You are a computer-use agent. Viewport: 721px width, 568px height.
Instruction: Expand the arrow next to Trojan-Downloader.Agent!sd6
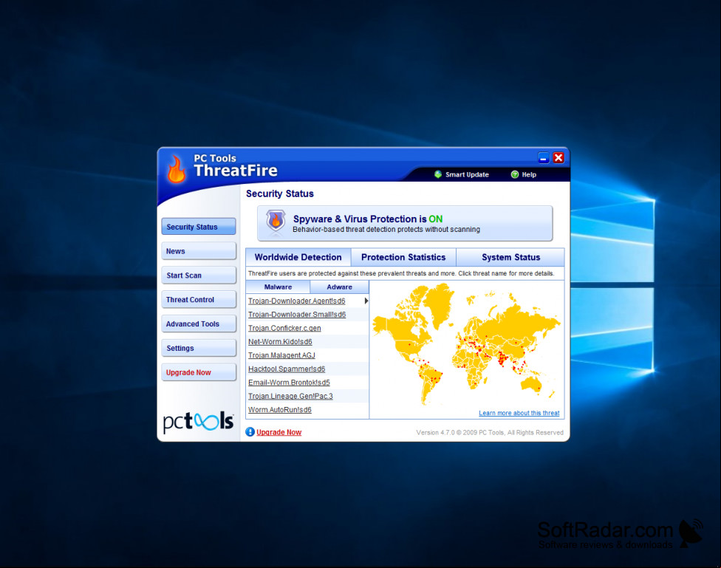(366, 301)
